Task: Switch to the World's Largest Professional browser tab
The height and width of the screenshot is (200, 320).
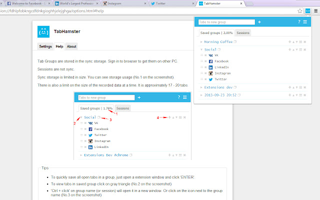Action: tap(76, 3)
